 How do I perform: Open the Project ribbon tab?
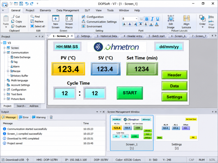tap(30, 10)
